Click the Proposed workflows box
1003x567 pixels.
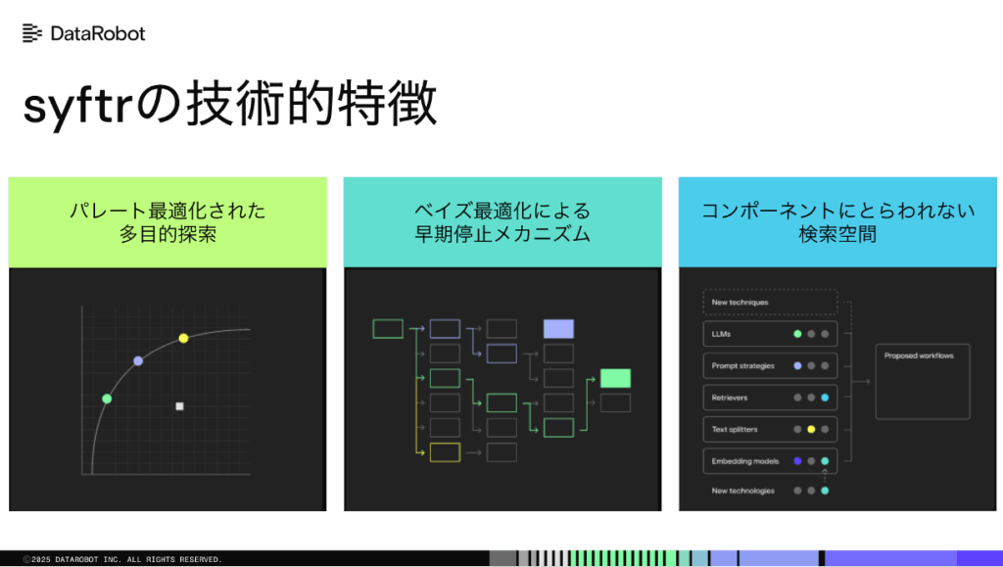tap(923, 382)
